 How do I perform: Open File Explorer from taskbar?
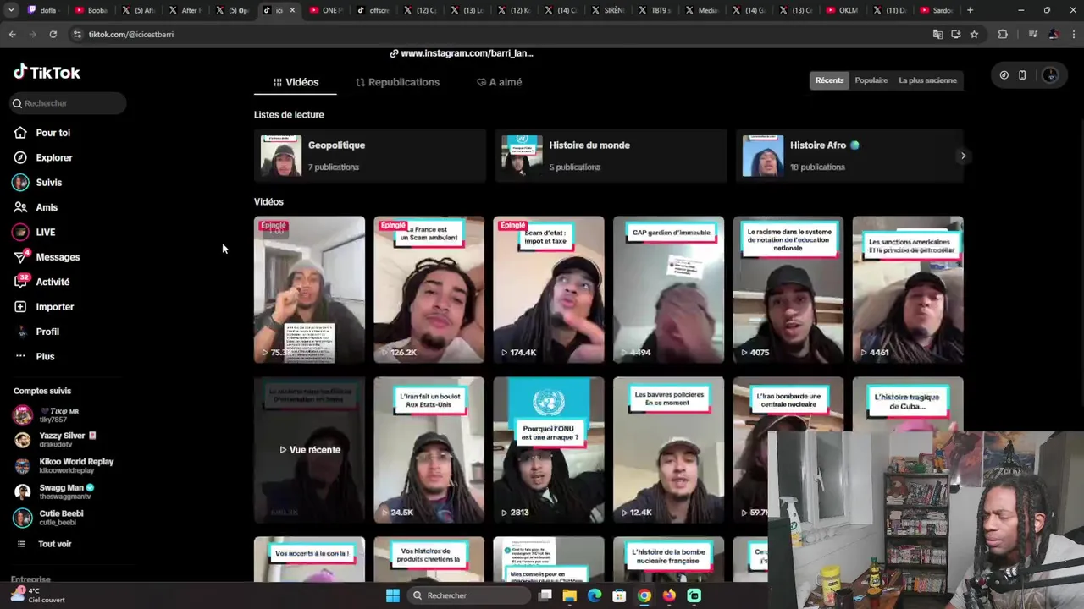click(570, 595)
